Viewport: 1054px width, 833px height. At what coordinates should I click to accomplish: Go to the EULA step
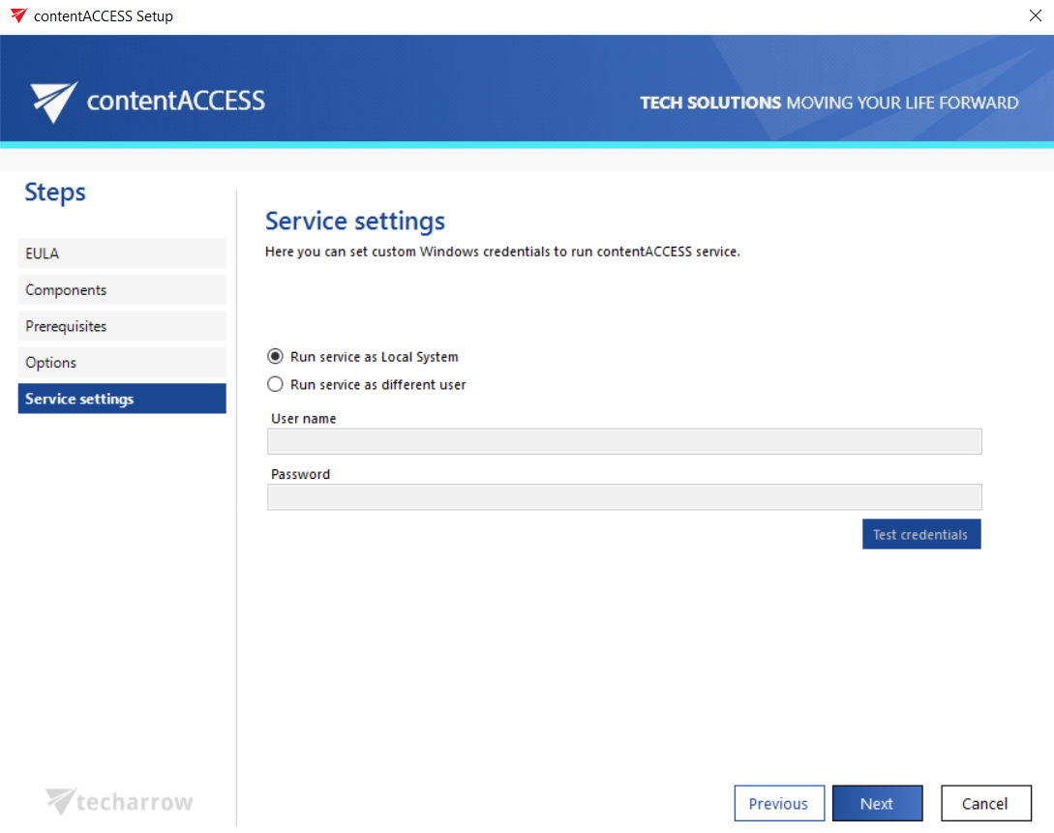pos(122,253)
